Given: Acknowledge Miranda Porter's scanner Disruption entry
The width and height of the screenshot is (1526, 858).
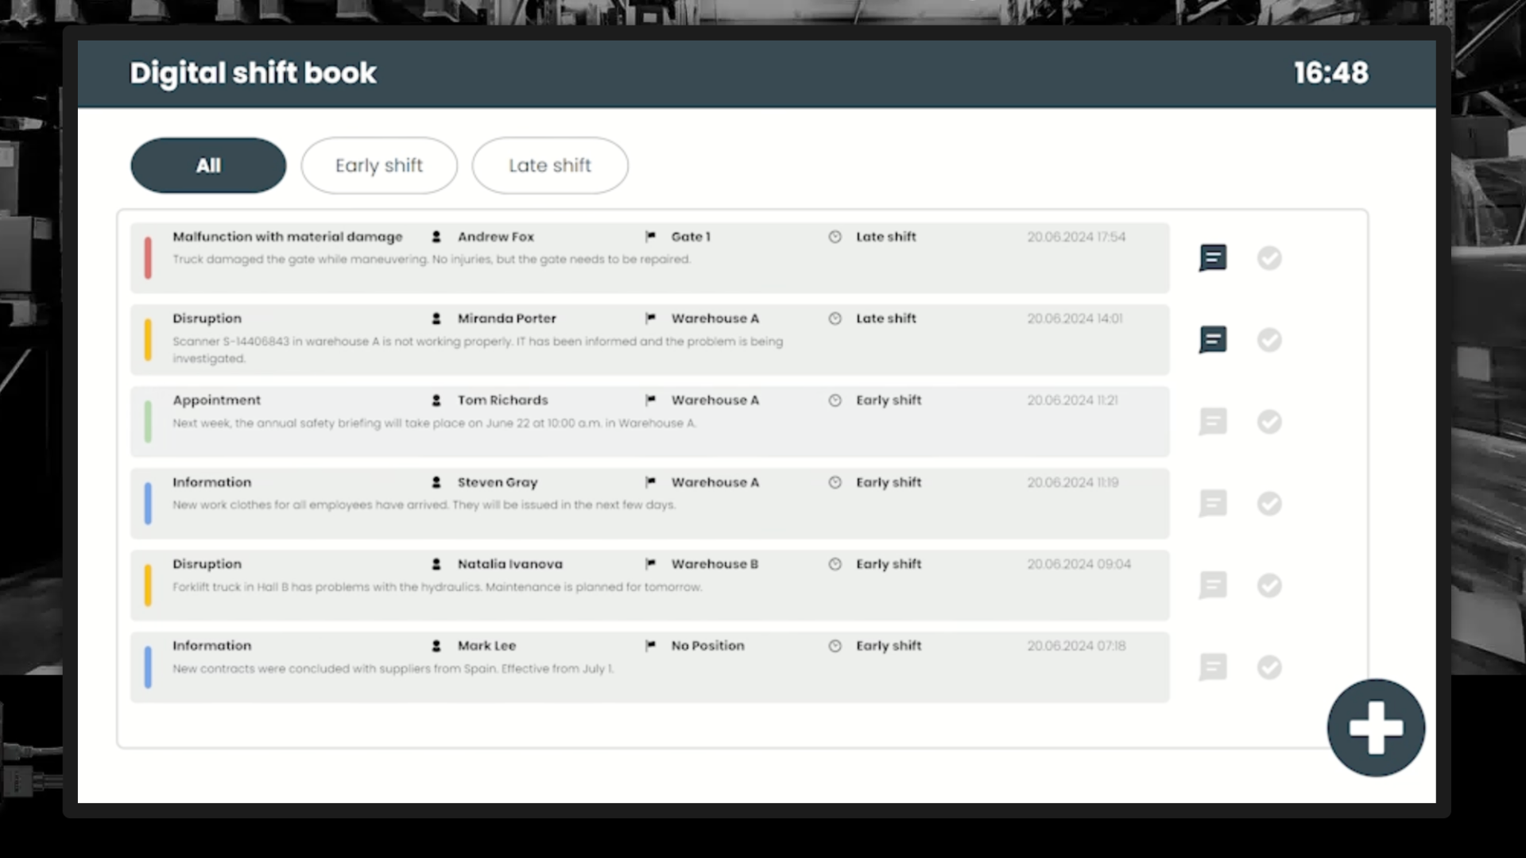Looking at the screenshot, I should coord(1269,339).
